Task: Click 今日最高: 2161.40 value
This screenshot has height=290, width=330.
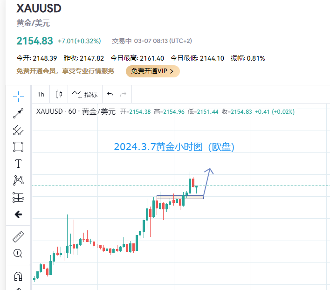Action: (137, 58)
